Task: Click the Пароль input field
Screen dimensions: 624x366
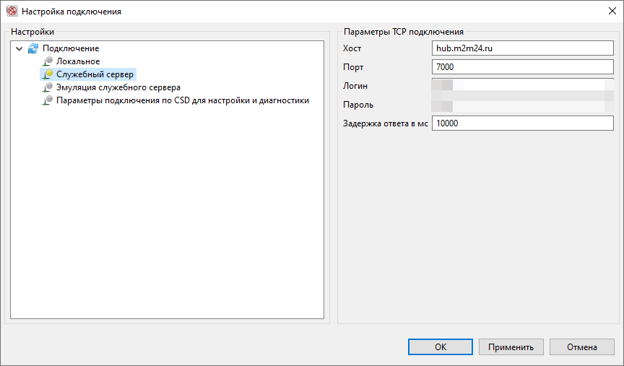Action: click(x=522, y=105)
